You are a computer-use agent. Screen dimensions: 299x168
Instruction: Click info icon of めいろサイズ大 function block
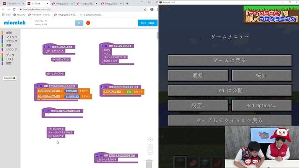[x=49, y=47]
